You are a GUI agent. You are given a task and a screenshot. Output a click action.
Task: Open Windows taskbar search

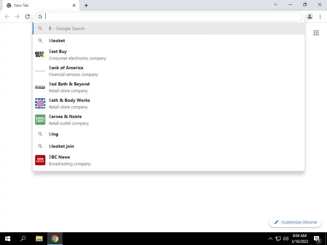23,239
